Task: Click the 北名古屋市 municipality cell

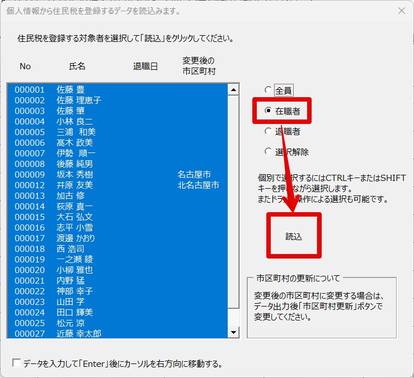Action: [x=198, y=185]
